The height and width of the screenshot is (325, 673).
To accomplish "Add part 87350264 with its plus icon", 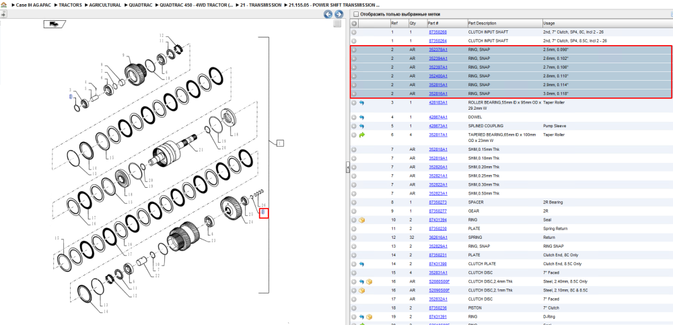I will [x=354, y=41].
